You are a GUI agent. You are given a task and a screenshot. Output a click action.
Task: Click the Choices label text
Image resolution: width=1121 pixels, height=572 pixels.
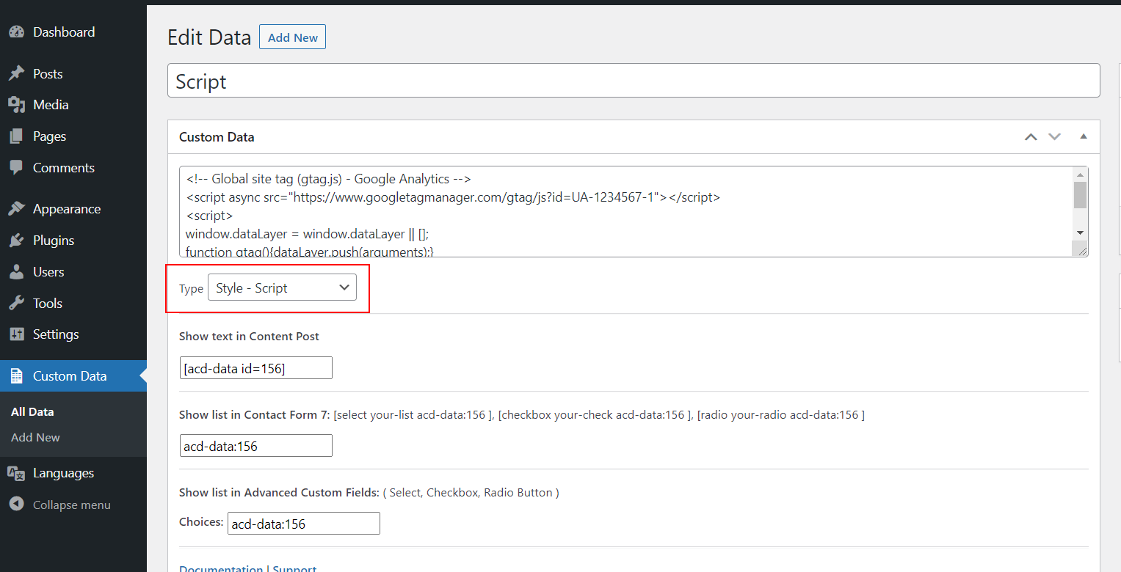(201, 522)
